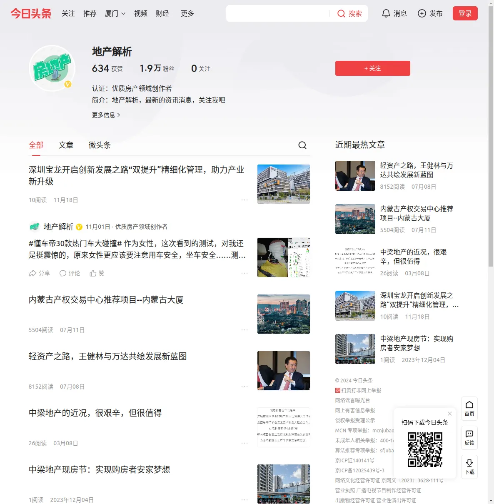Open hot-list title 深圳宝龙开启创新发展之路
This screenshot has height=504, width=494.
419,300
